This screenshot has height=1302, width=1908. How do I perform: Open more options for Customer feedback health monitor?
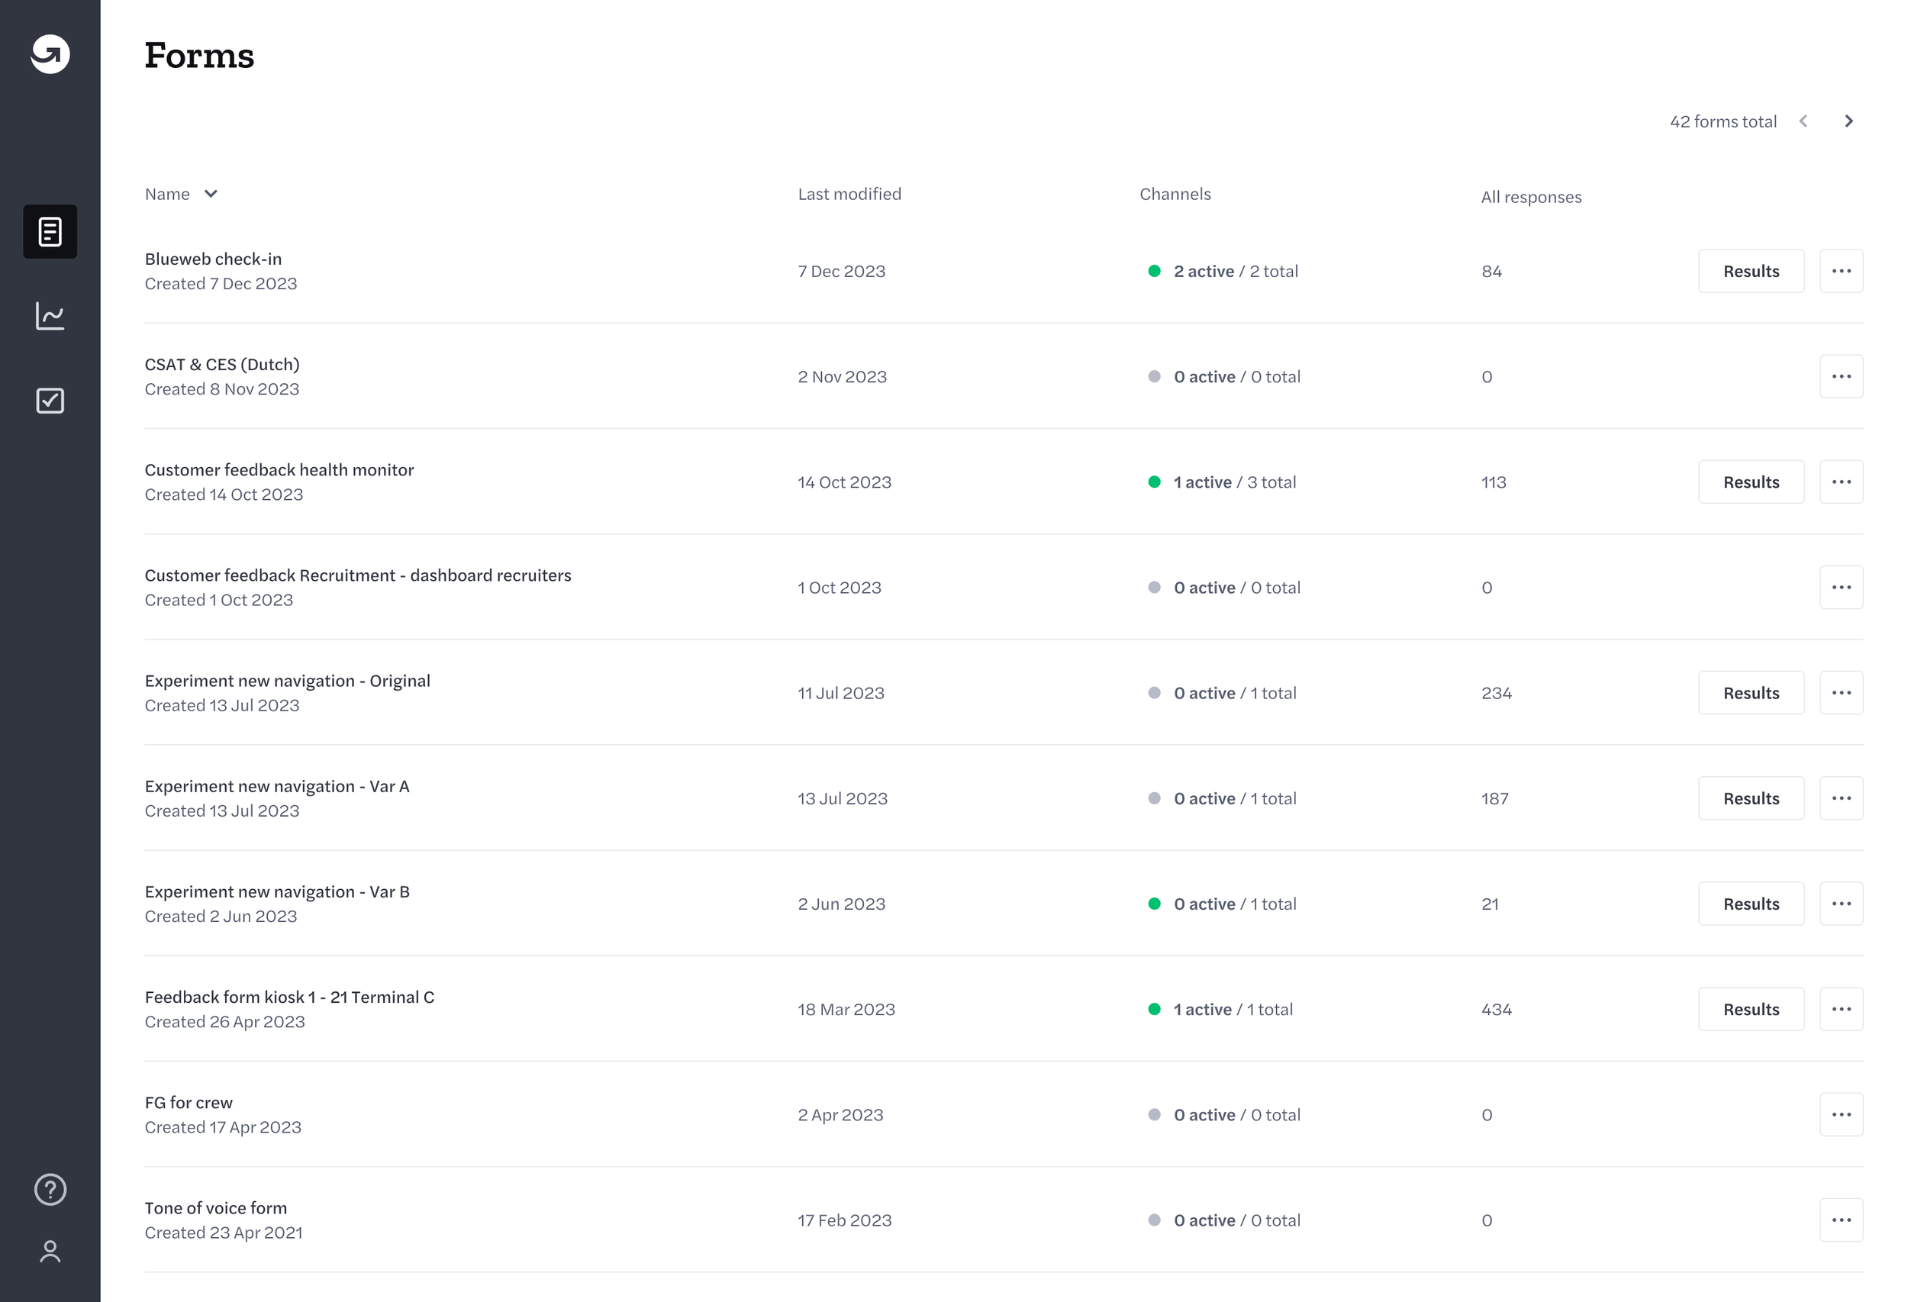click(x=1842, y=482)
